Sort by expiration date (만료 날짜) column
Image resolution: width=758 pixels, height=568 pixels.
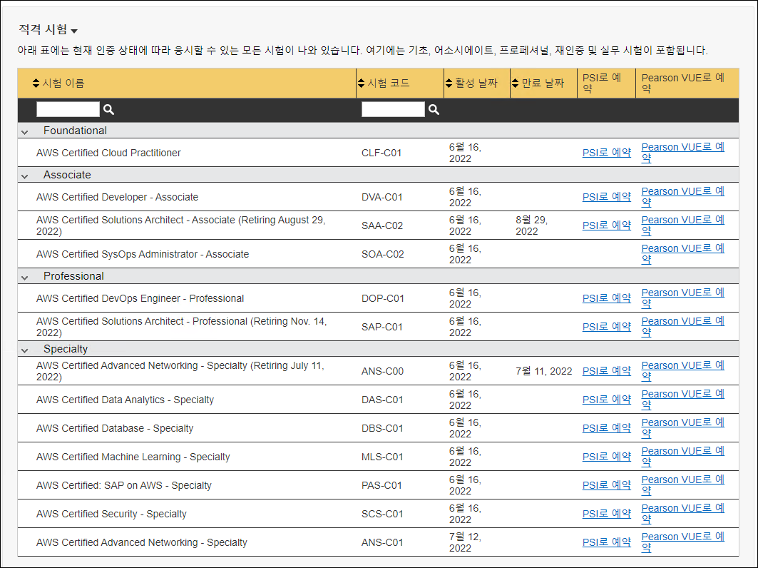point(516,83)
